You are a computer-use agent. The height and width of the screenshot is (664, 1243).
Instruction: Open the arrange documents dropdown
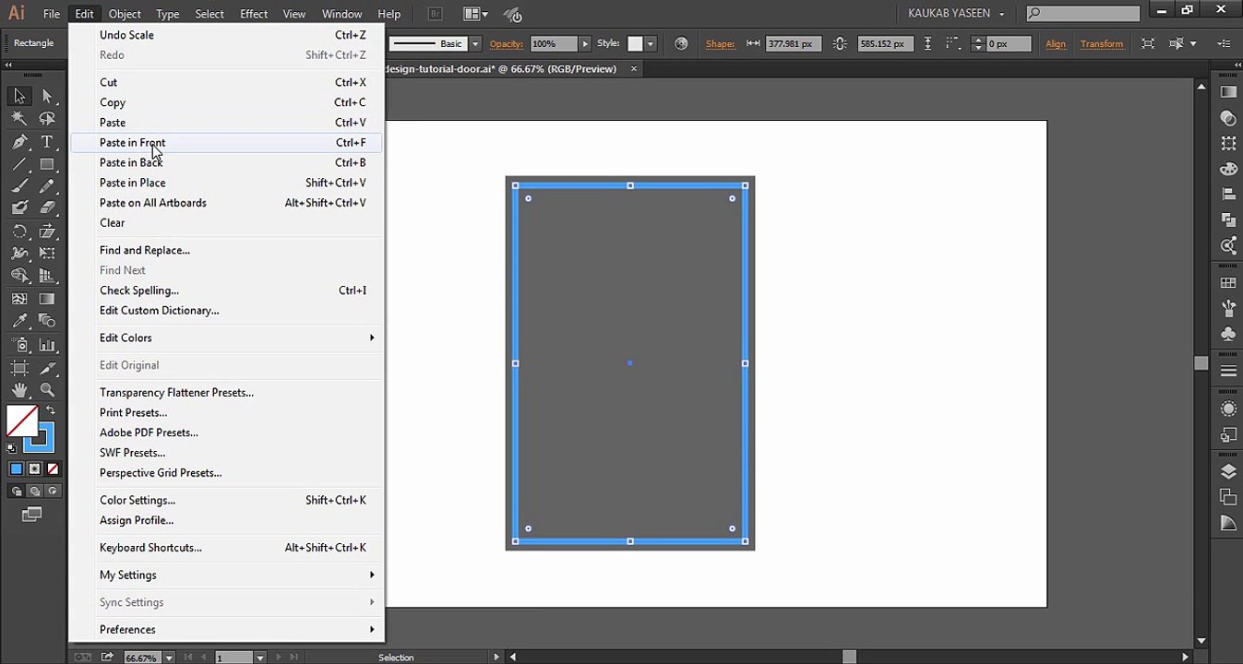click(x=475, y=14)
